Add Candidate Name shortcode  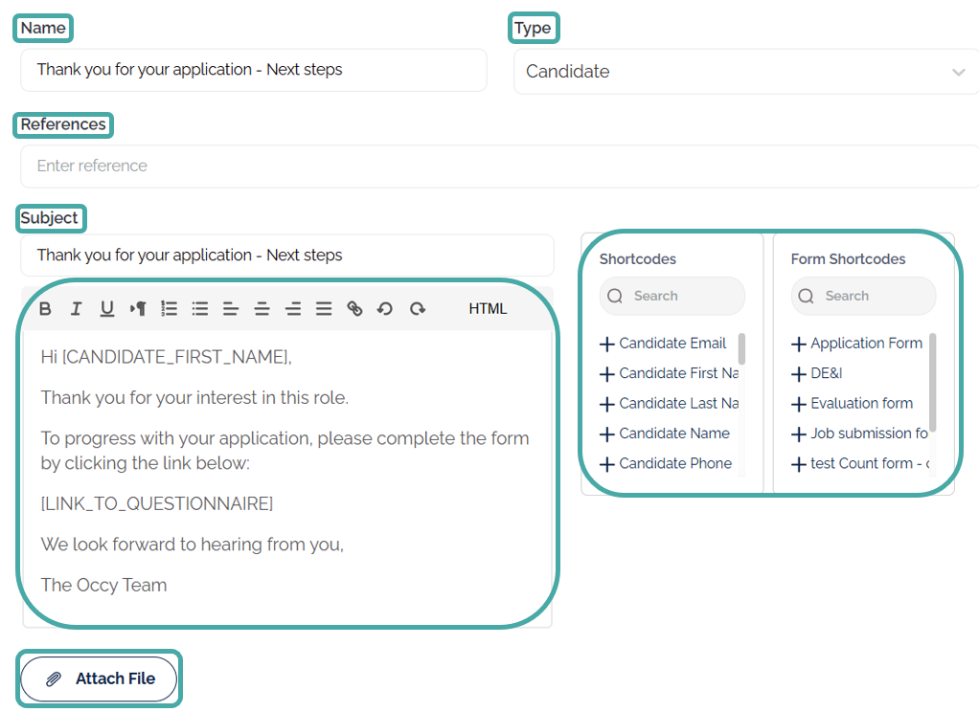[x=665, y=434]
